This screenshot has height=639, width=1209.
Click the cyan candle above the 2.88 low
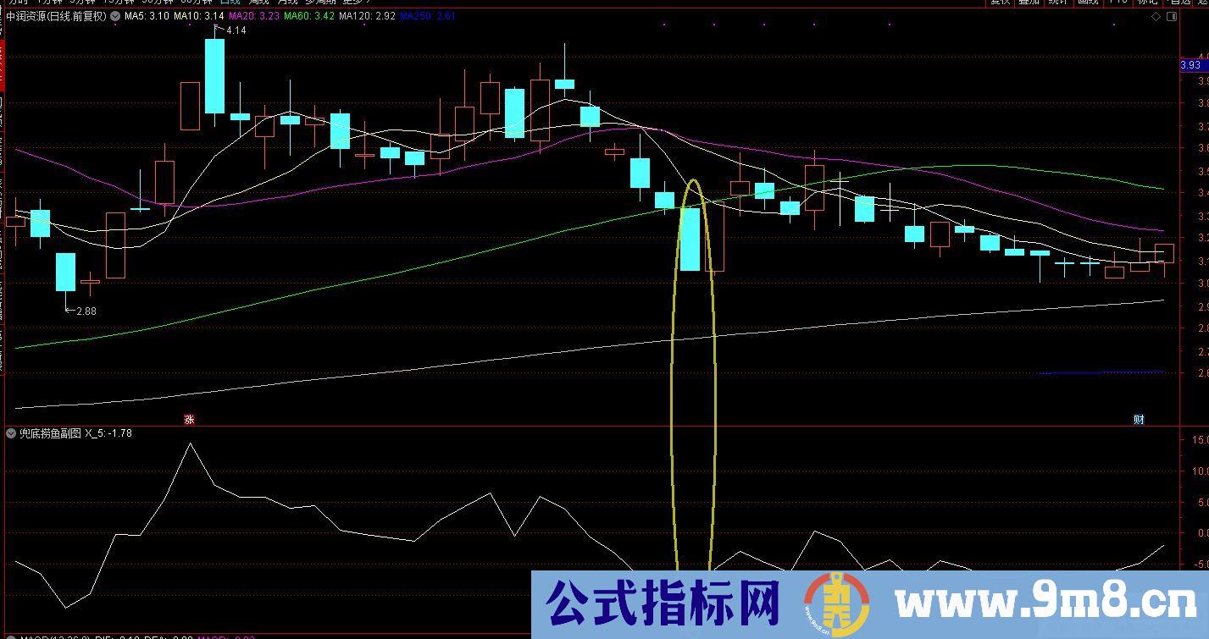pos(65,272)
